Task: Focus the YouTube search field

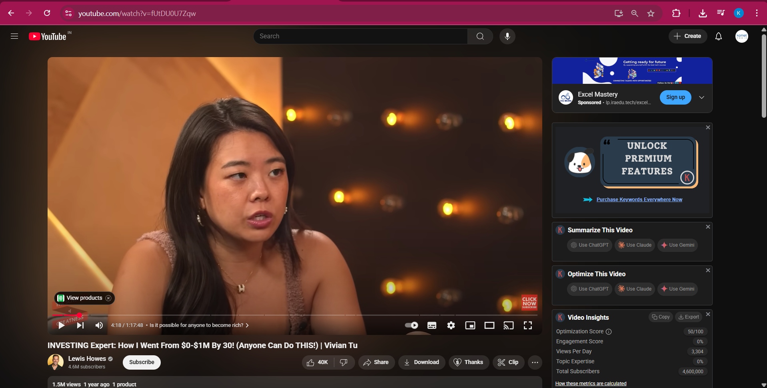Action: pyautogui.click(x=360, y=36)
